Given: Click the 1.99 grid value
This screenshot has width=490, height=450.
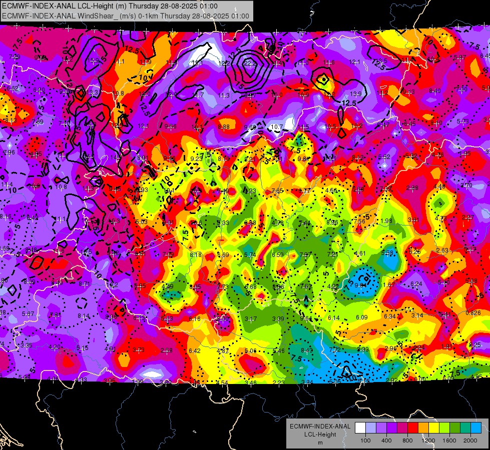Looking at the screenshot, I should coord(138,381).
